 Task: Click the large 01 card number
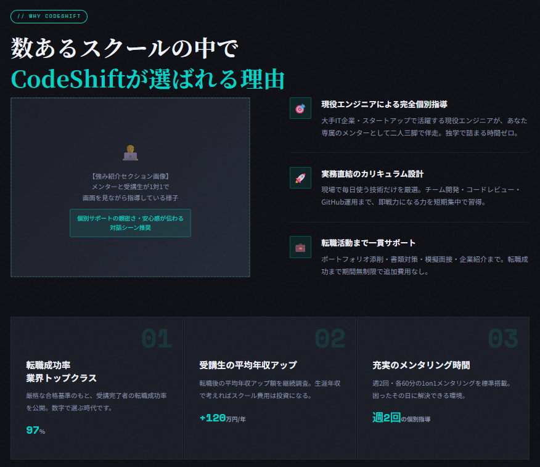coord(157,339)
